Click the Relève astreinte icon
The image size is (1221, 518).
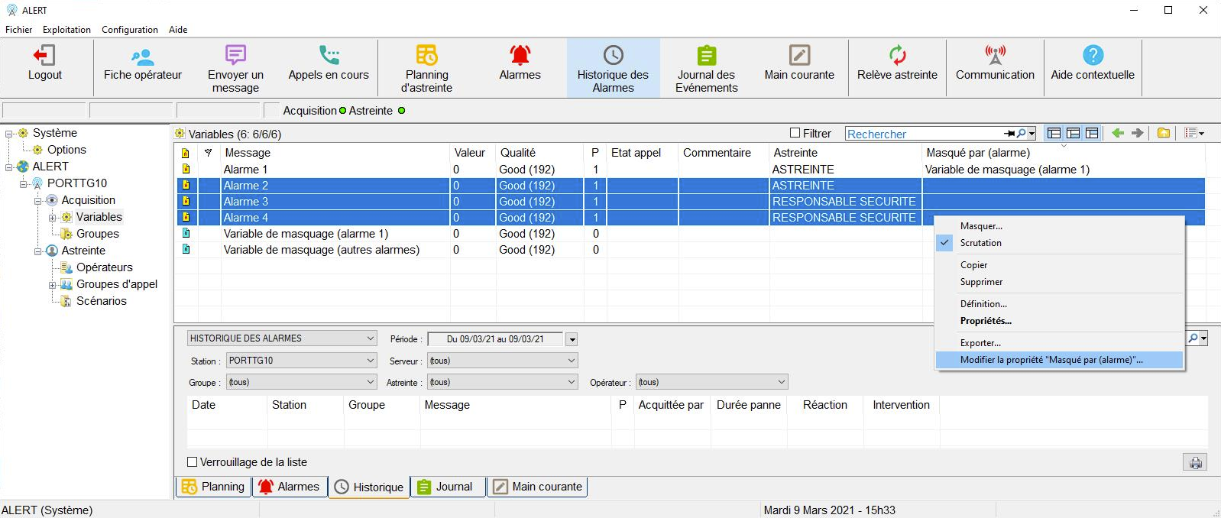coord(897,56)
